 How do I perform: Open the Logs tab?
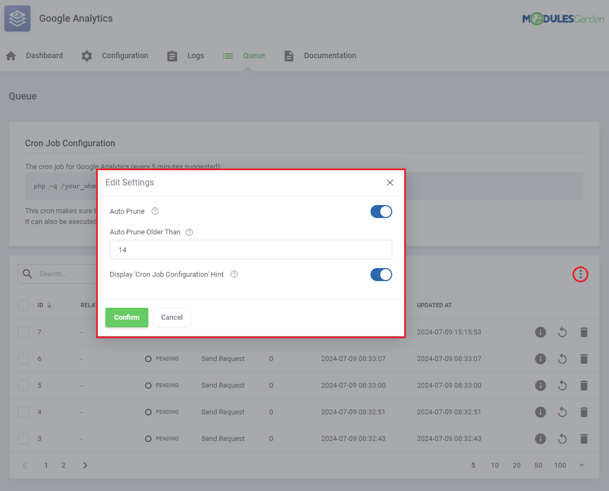coord(185,56)
